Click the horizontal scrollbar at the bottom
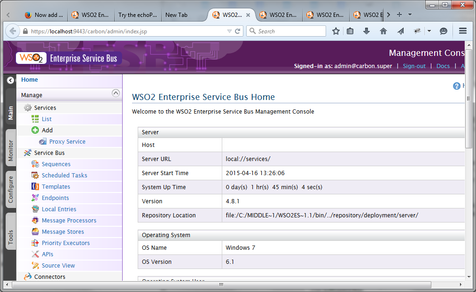 (x=221, y=284)
